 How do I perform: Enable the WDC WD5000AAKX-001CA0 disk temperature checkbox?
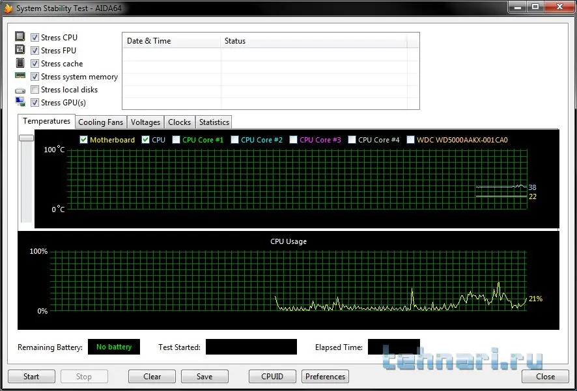411,140
